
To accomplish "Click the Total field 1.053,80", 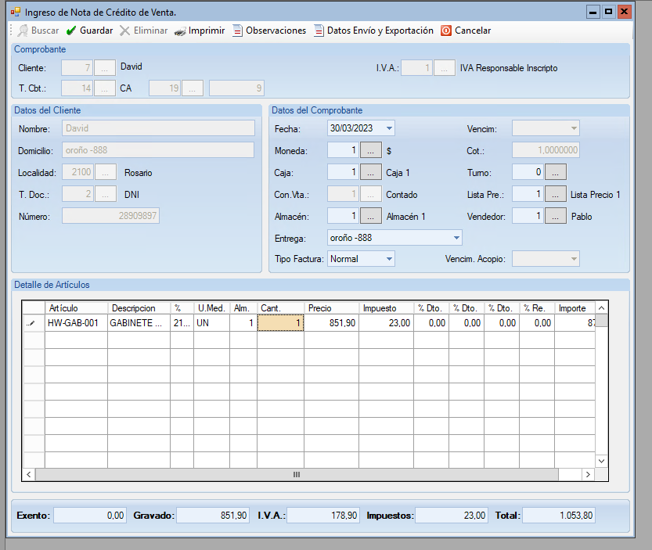I will [x=558, y=516].
